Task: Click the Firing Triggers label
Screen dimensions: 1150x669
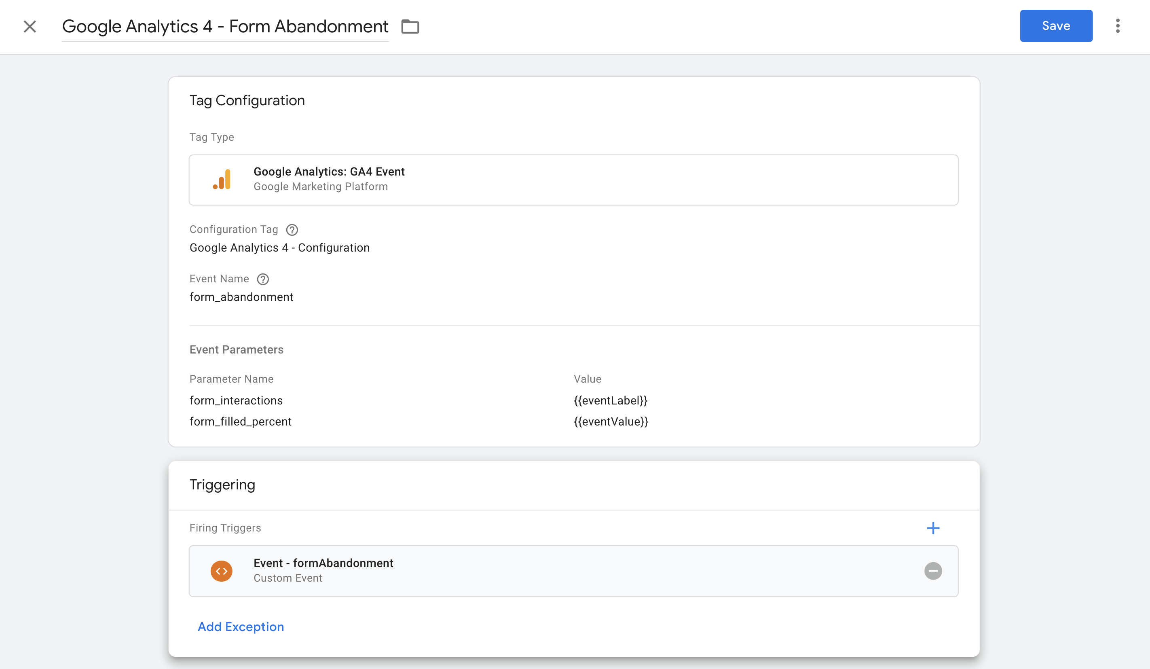Action: 226,528
